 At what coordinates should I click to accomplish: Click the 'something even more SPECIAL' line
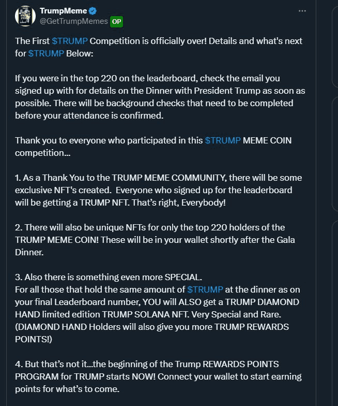(x=109, y=277)
